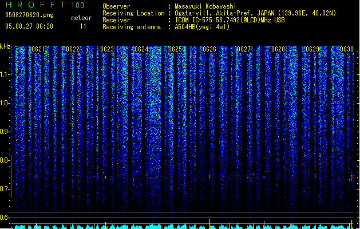Click observer name Masayuki Kobayashi
Viewport: 360px width, 229px height.
click(x=205, y=6)
